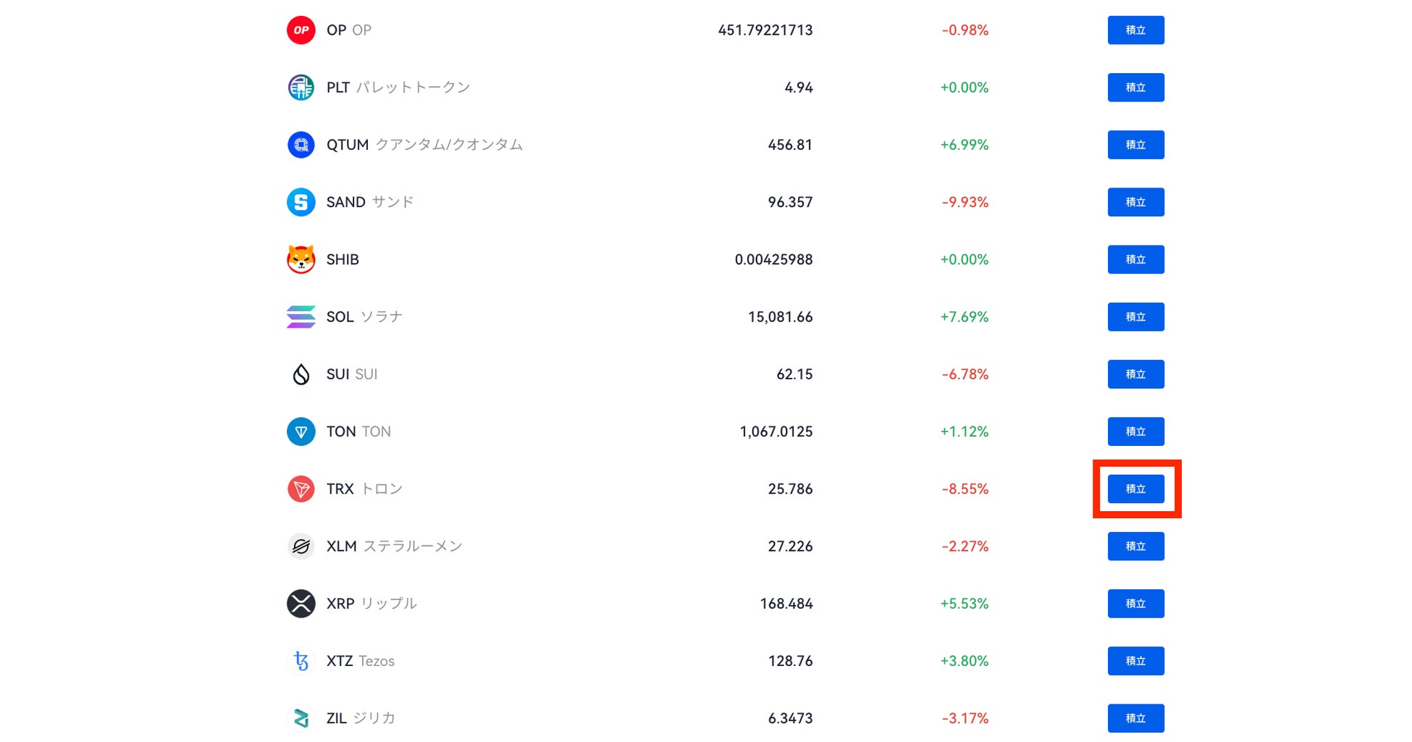This screenshot has height=742, width=1412.
Task: Click the PLT Palette Token icon
Action: coord(301,88)
